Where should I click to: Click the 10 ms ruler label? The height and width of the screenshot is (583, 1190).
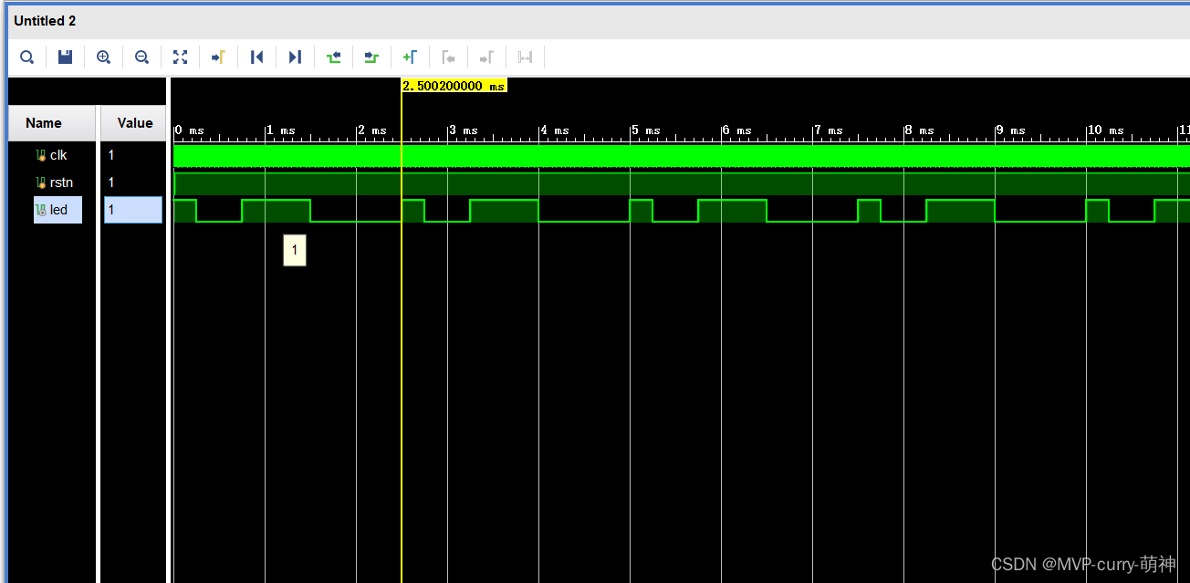pos(1106,130)
